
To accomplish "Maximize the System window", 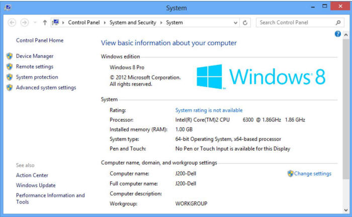I will pyautogui.click(x=325, y=7).
